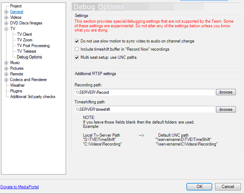The width and height of the screenshot is (244, 194).
Task: Open the Donate to MediaPortal link
Action: [20, 187]
